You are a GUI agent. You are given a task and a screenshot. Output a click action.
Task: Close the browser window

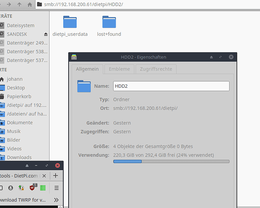(x=57, y=166)
